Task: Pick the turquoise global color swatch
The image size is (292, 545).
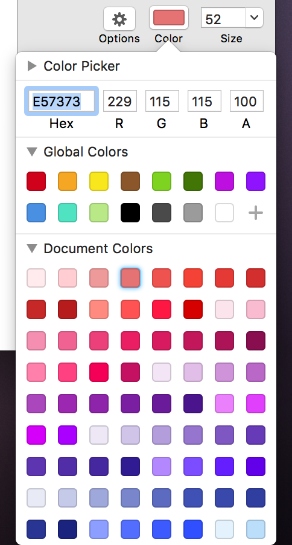Action: 68,213
